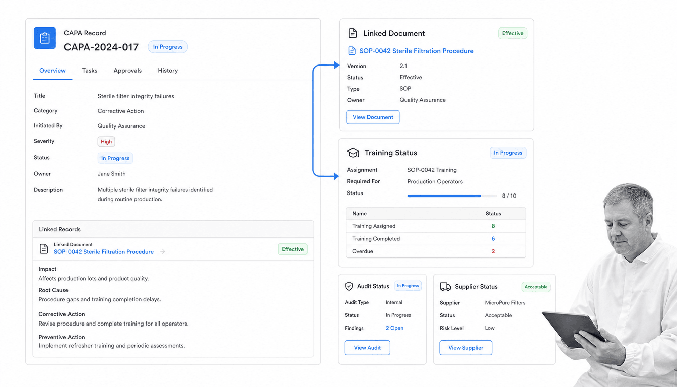Viewport: 677px width, 387px height.
Task: Click the Supplier Status truck icon
Action: (x=445, y=287)
